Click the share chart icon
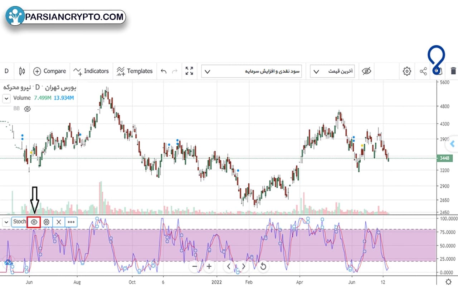 click(x=423, y=71)
